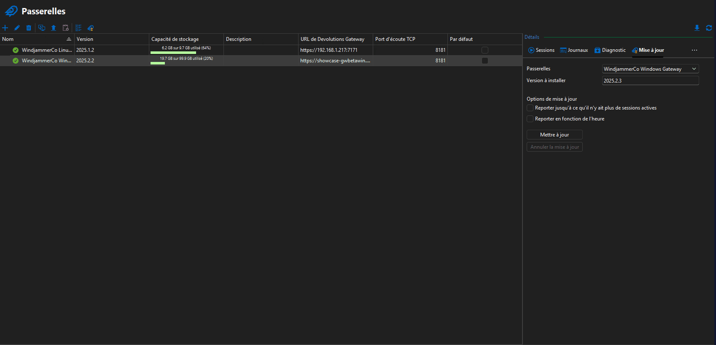Open the Diagnostic tab

click(x=610, y=50)
